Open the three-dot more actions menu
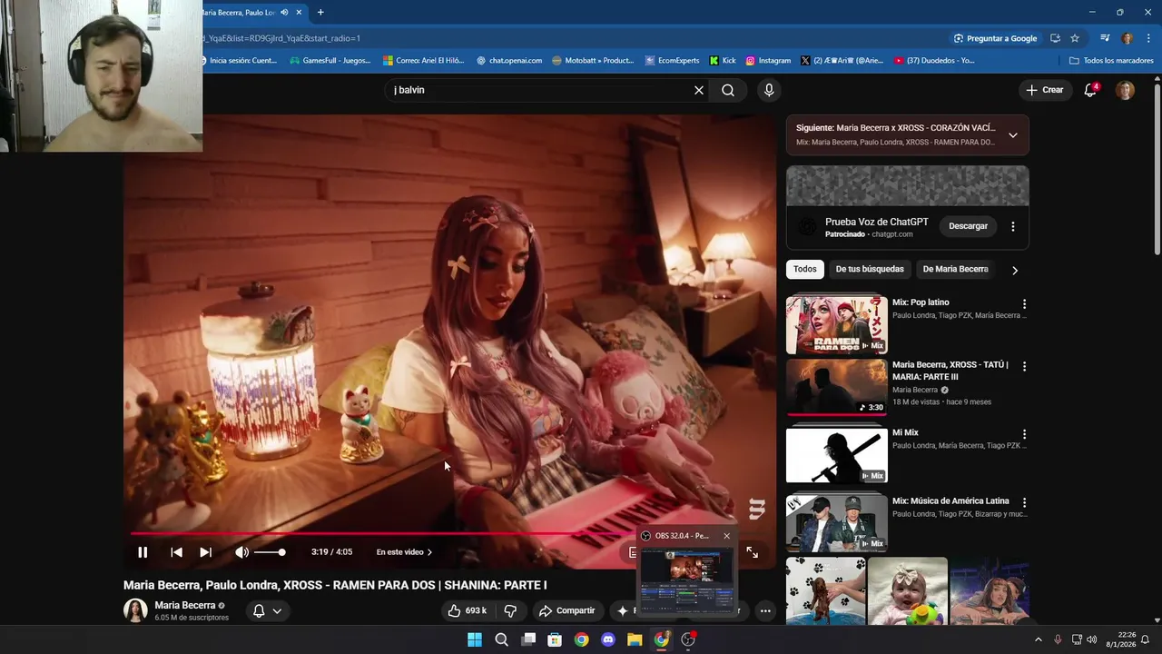1162x654 pixels. [765, 610]
